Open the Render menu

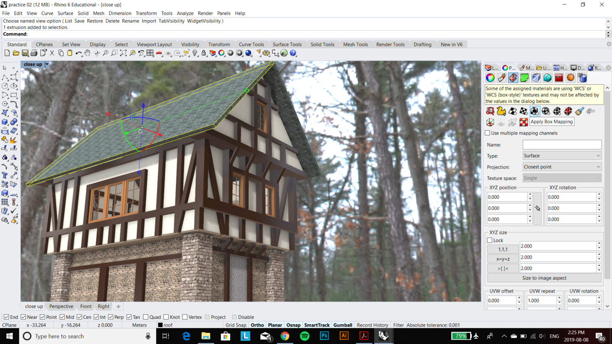(205, 13)
